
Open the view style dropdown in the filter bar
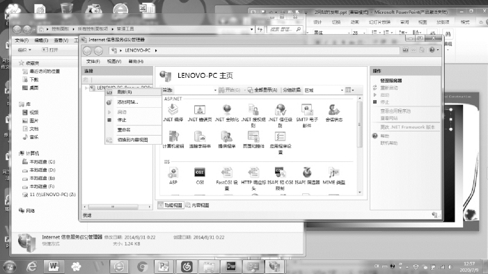point(349,90)
